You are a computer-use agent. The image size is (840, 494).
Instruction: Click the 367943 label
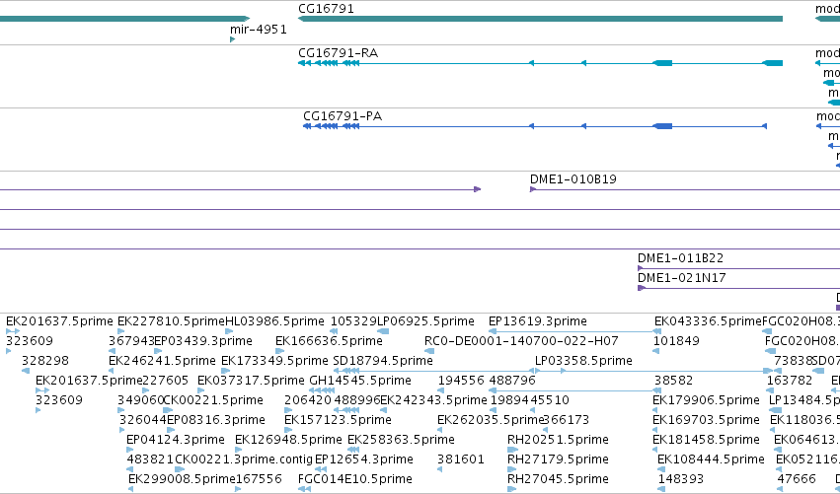click(131, 341)
